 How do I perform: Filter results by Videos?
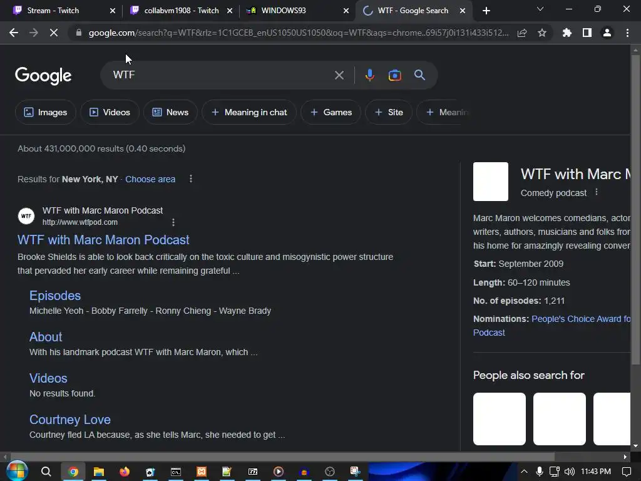(x=110, y=112)
